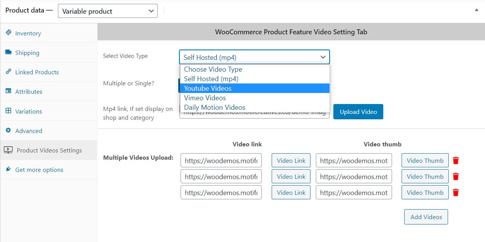Viewport: 485px width, 242px height.
Task: Delete the first video row via trash icon
Action: coord(456,160)
